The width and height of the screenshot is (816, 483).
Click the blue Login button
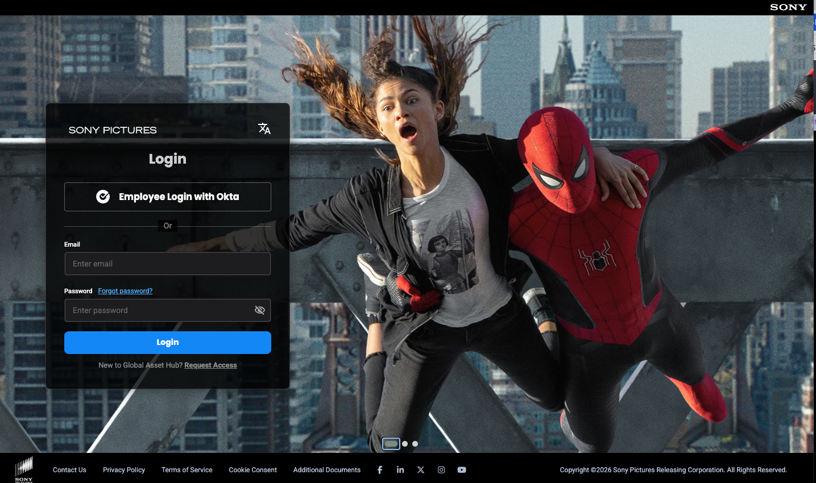click(168, 343)
